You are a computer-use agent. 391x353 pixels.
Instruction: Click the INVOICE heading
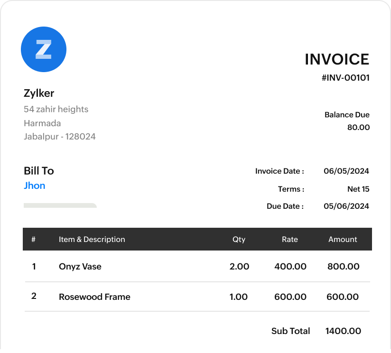[x=337, y=59]
